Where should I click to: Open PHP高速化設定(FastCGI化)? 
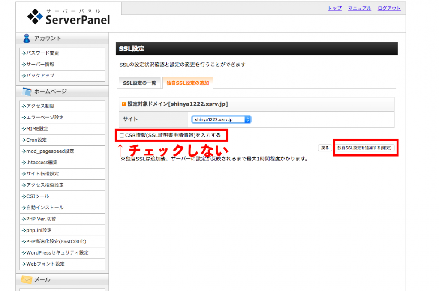[x=62, y=241]
